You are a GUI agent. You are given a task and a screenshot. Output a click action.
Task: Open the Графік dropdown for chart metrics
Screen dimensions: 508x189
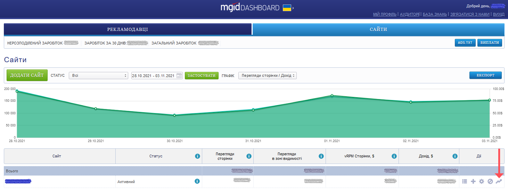point(267,76)
